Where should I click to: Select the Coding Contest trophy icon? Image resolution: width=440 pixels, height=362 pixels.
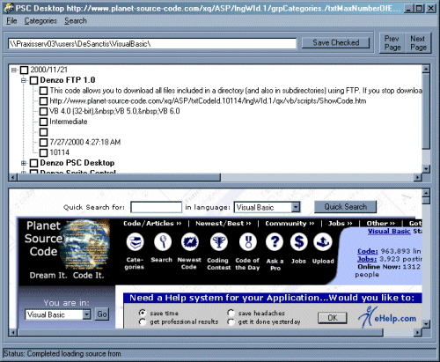(x=219, y=242)
